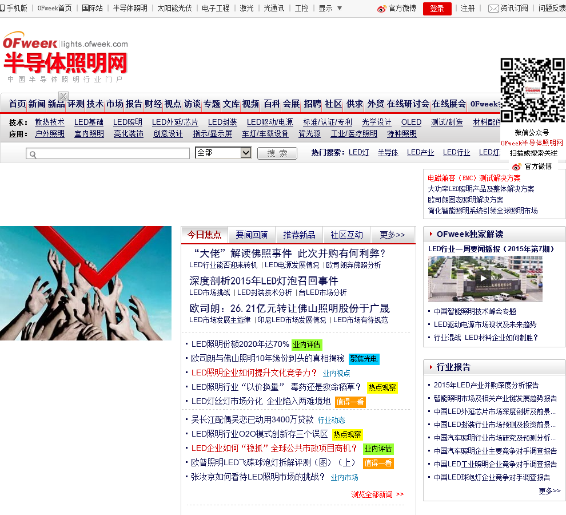The height and width of the screenshot is (515, 566).
Task: Click the Weibo icon under the QR code
Action: [x=517, y=167]
